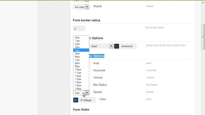Click the Form Widht heading
Viewport: 205px width, 115px height.
[x=81, y=110]
